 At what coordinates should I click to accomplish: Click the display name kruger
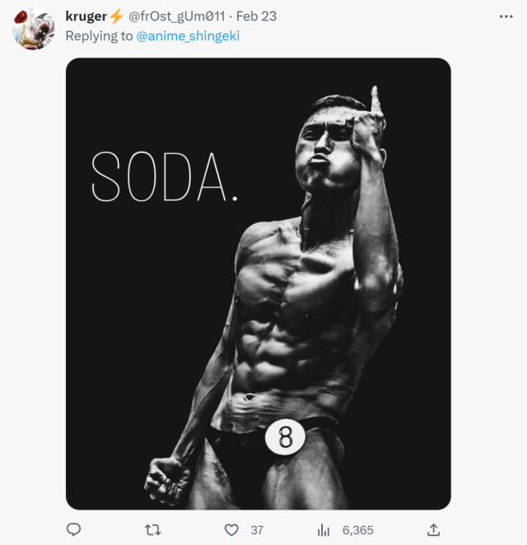[x=86, y=16]
